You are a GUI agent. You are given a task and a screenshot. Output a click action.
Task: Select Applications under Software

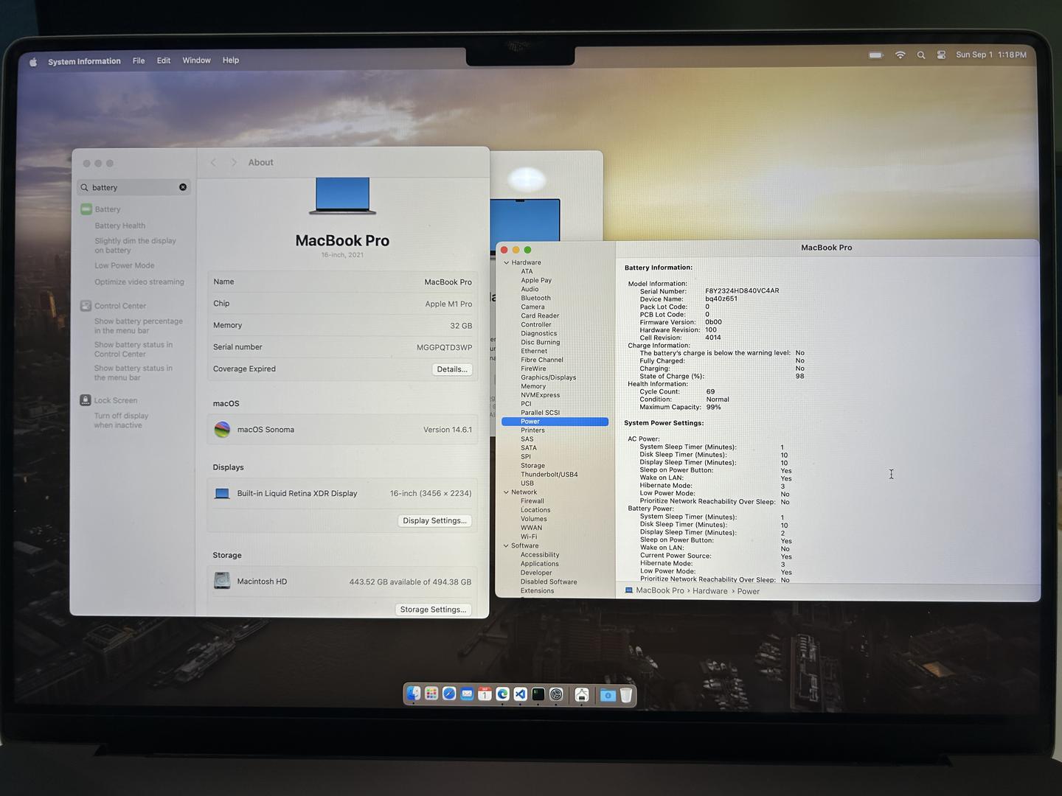pyautogui.click(x=539, y=564)
